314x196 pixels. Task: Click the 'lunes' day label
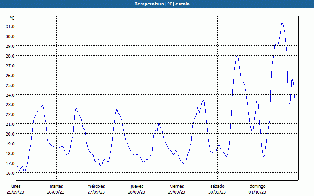[x=16, y=186]
